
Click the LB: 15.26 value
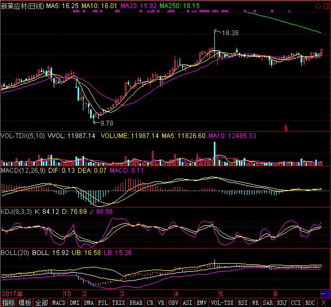tap(118, 253)
